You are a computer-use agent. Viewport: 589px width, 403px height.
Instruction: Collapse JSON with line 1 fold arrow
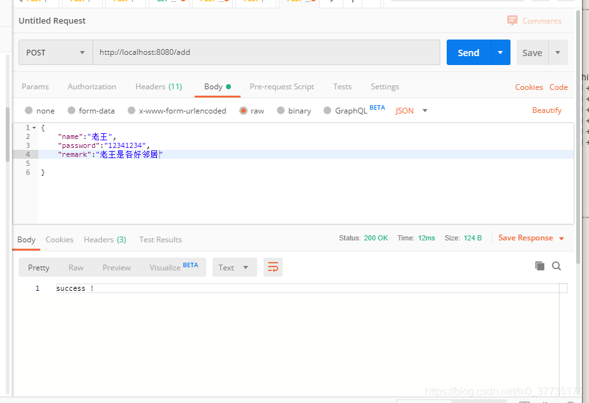(x=34, y=128)
